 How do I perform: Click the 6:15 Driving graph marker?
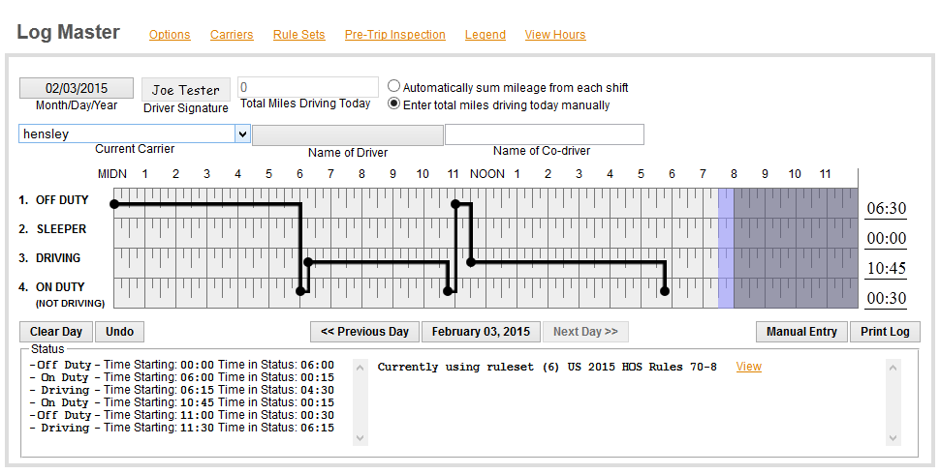pyautogui.click(x=308, y=262)
